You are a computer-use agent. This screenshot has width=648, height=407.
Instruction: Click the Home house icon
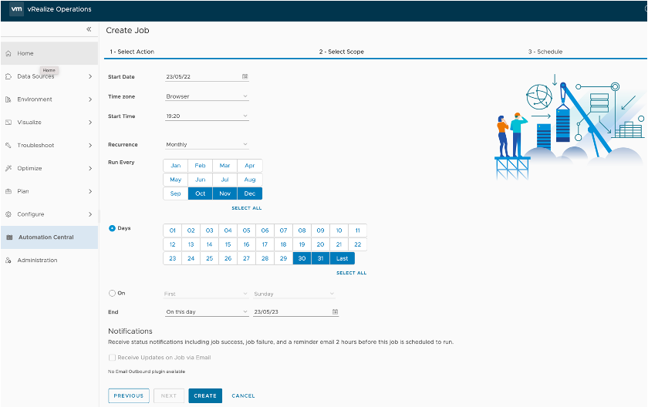(x=8, y=53)
